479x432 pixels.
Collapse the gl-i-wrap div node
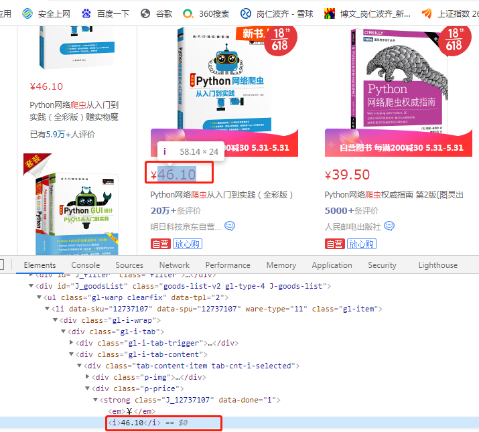(x=55, y=320)
